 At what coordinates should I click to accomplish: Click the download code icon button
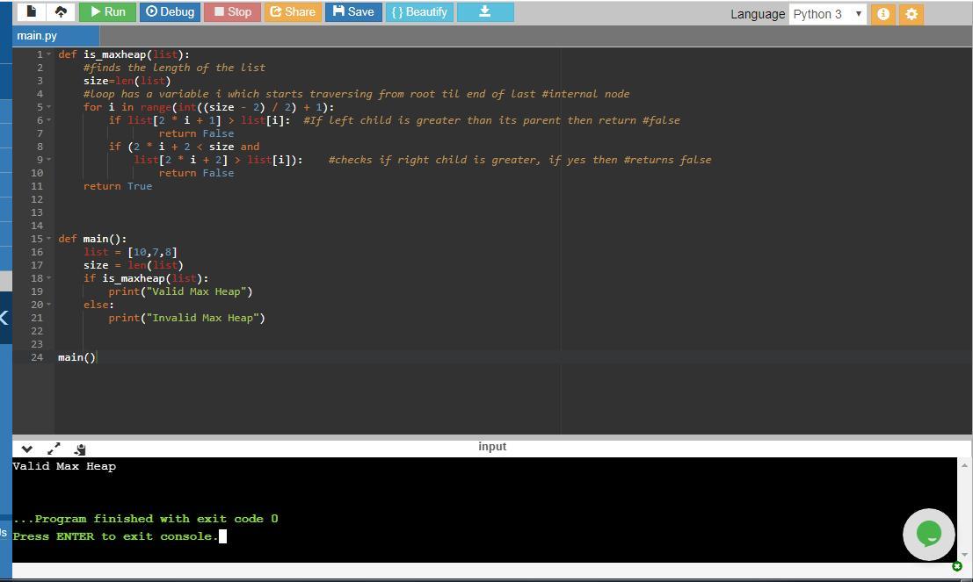pos(484,12)
